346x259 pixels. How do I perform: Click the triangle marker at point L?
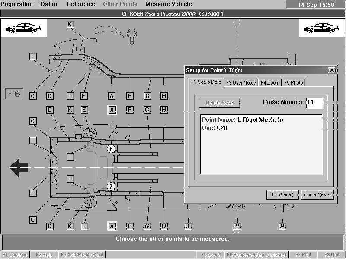[x=51, y=156]
